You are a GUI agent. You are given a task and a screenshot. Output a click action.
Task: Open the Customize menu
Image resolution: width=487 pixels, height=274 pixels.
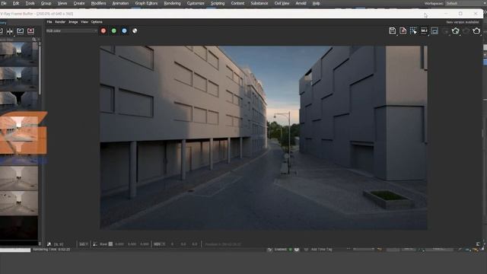[x=196, y=3]
